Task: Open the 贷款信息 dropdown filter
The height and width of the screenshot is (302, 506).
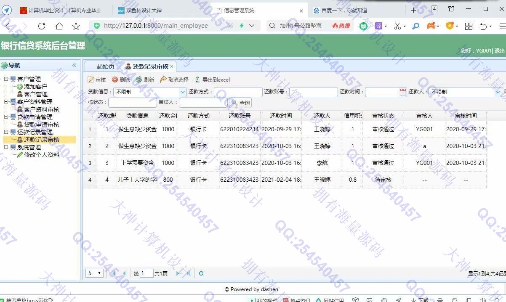Action: point(183,92)
